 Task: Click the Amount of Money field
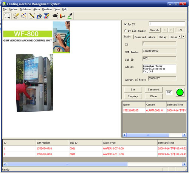(x=162, y=78)
